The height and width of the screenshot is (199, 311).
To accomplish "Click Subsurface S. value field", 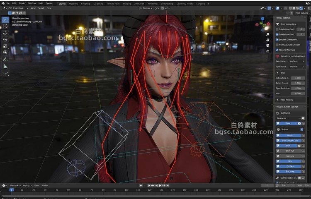I will point(298,78).
